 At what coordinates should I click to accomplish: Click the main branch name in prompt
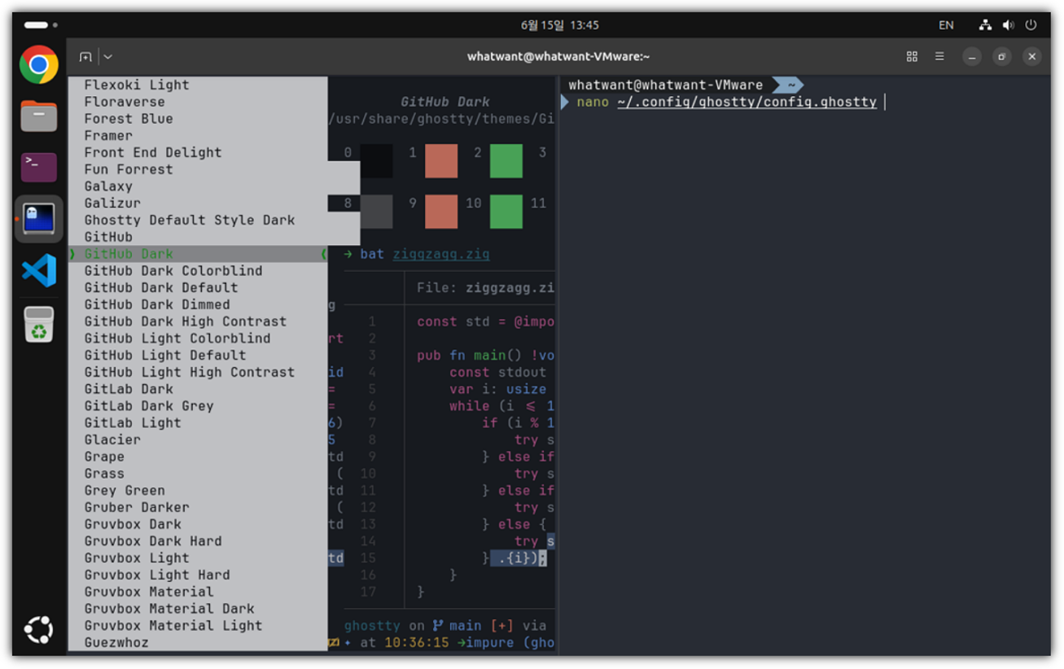(x=465, y=626)
